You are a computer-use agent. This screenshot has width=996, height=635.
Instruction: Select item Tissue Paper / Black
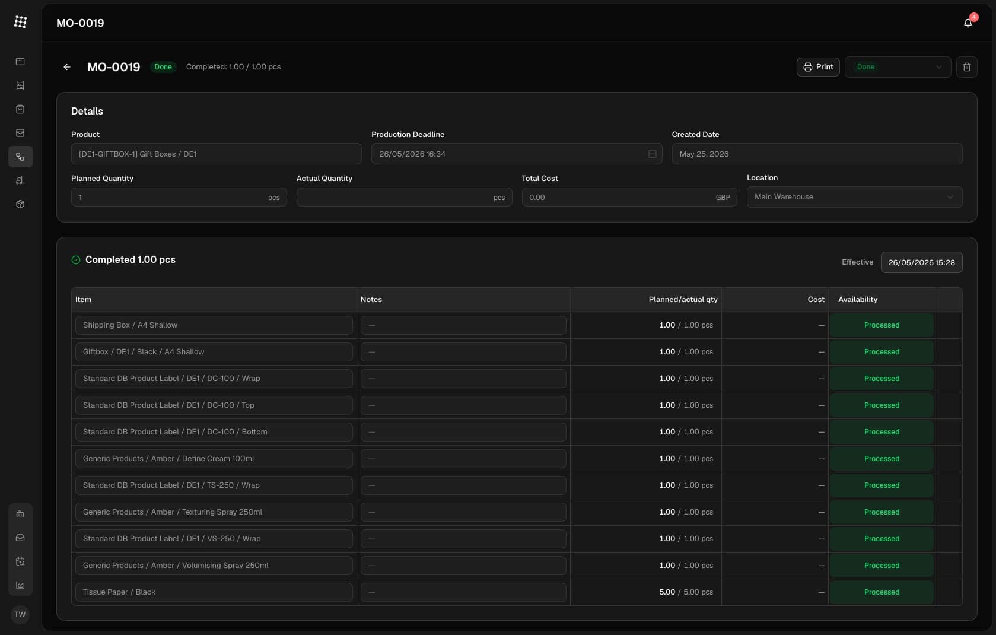214,592
